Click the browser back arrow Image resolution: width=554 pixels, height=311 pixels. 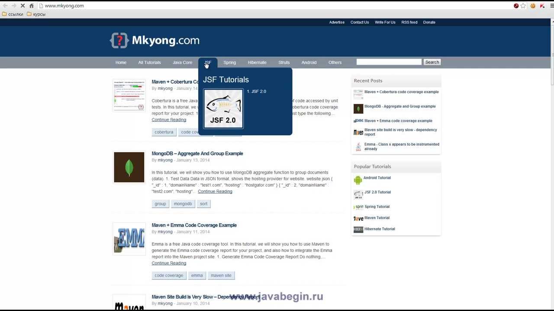[5, 6]
